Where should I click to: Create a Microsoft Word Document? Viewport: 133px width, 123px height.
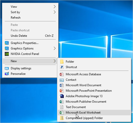[x=94, y=85]
